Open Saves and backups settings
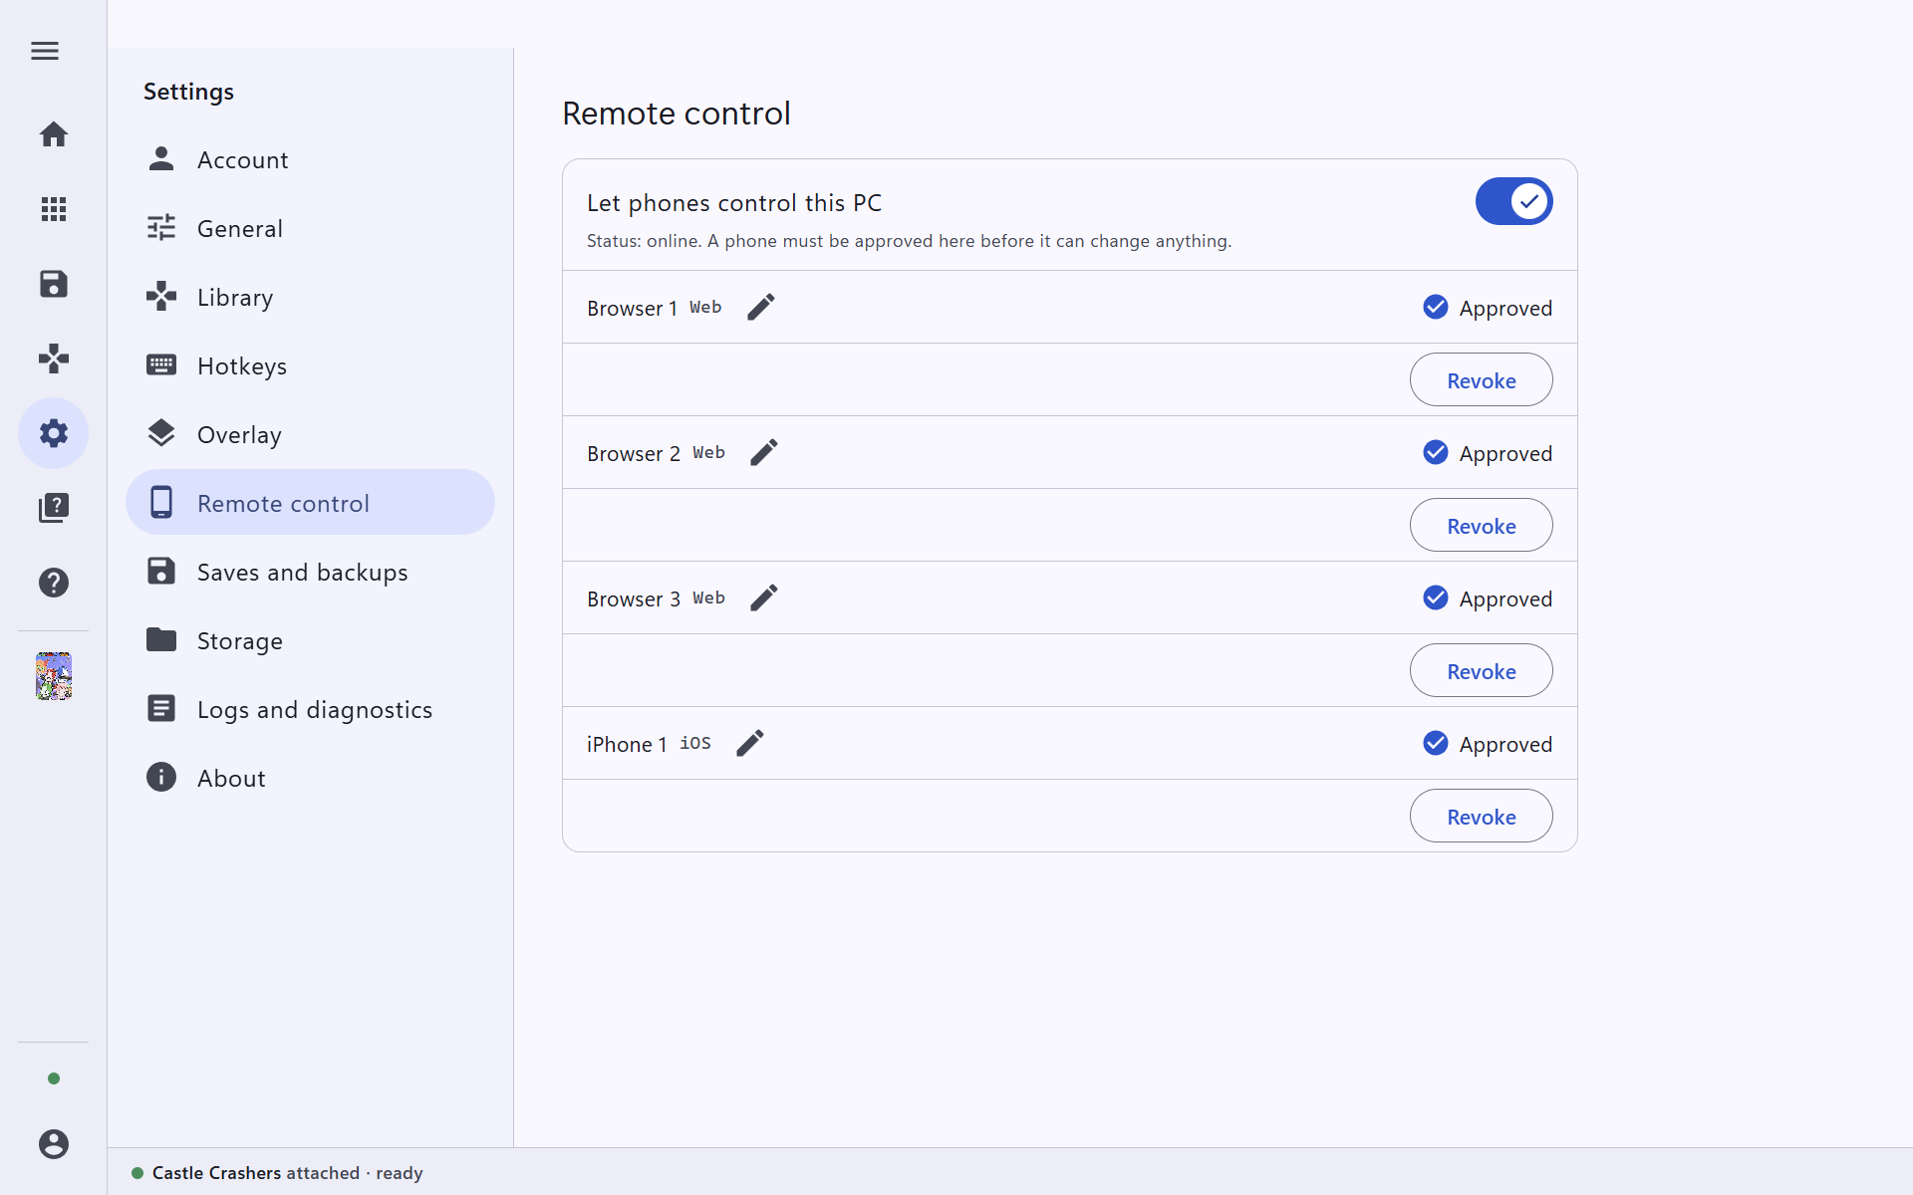This screenshot has width=1913, height=1195. pos(310,572)
